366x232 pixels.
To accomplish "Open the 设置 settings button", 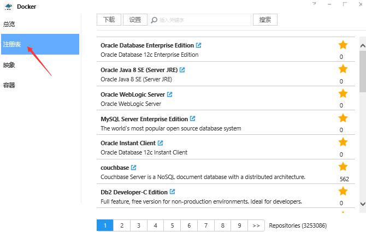I will tap(135, 20).
